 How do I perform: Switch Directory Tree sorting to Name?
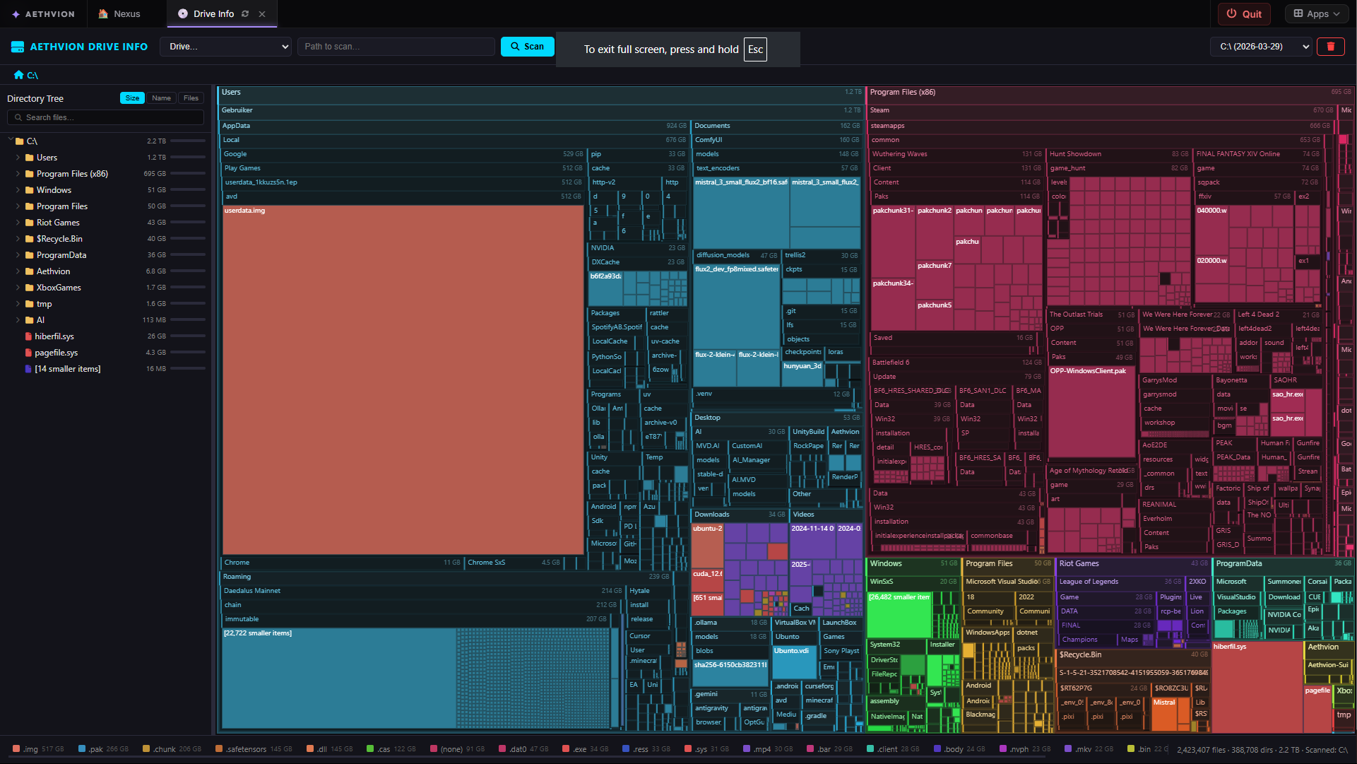(162, 98)
